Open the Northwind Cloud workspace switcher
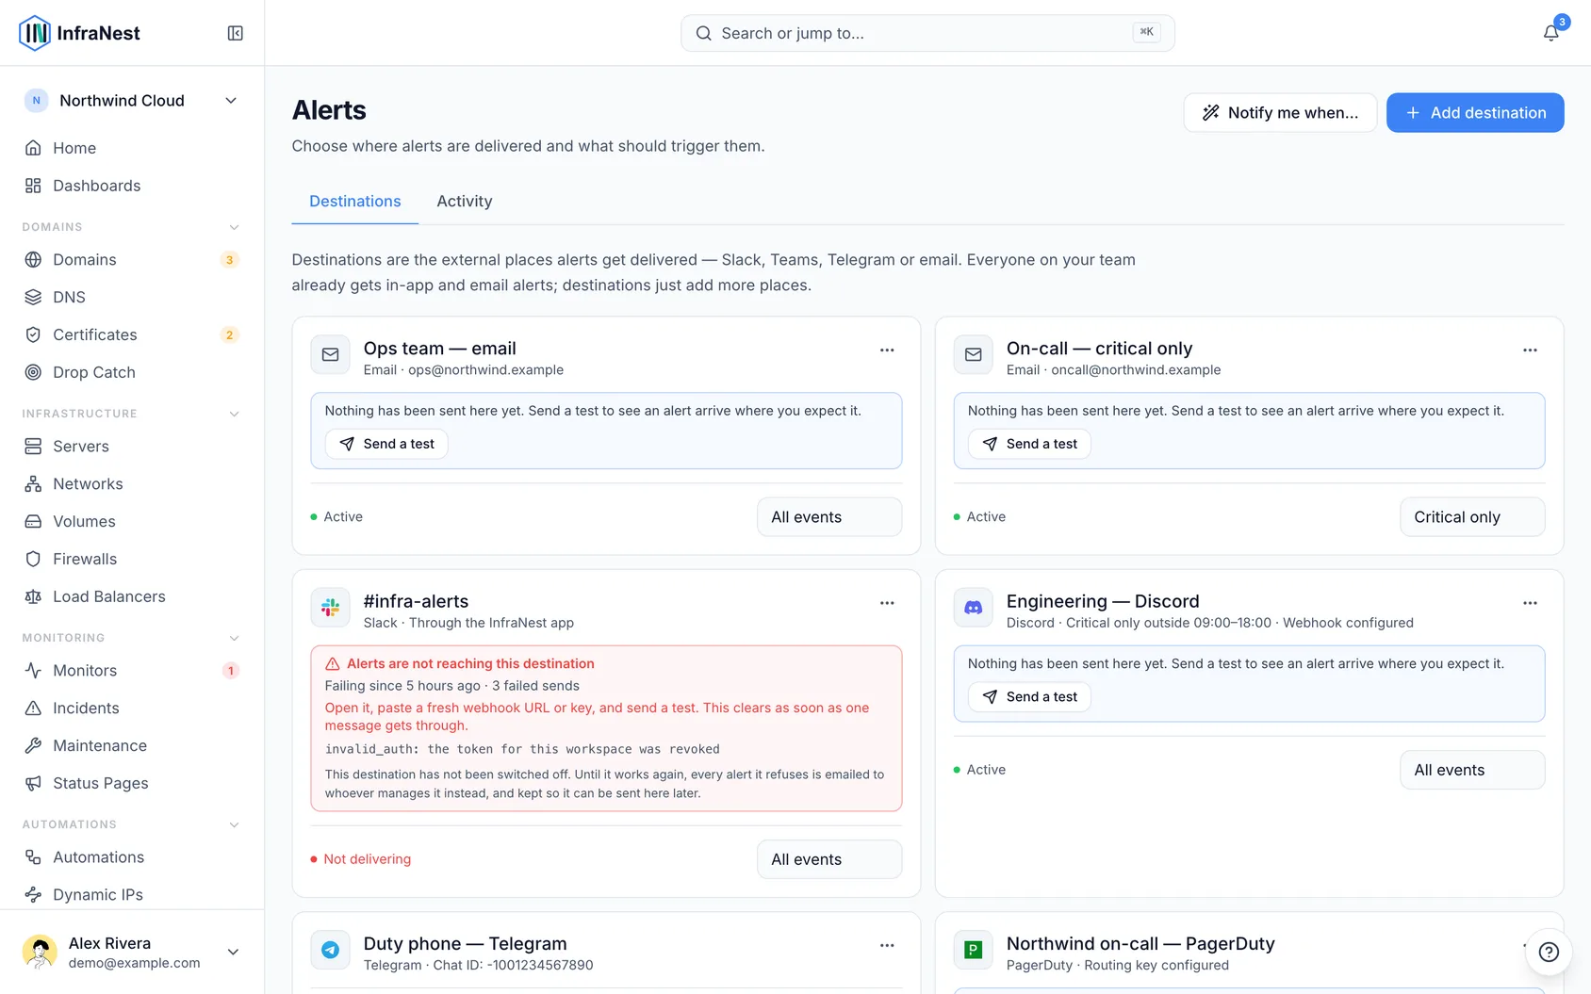This screenshot has height=994, width=1591. tap(132, 101)
